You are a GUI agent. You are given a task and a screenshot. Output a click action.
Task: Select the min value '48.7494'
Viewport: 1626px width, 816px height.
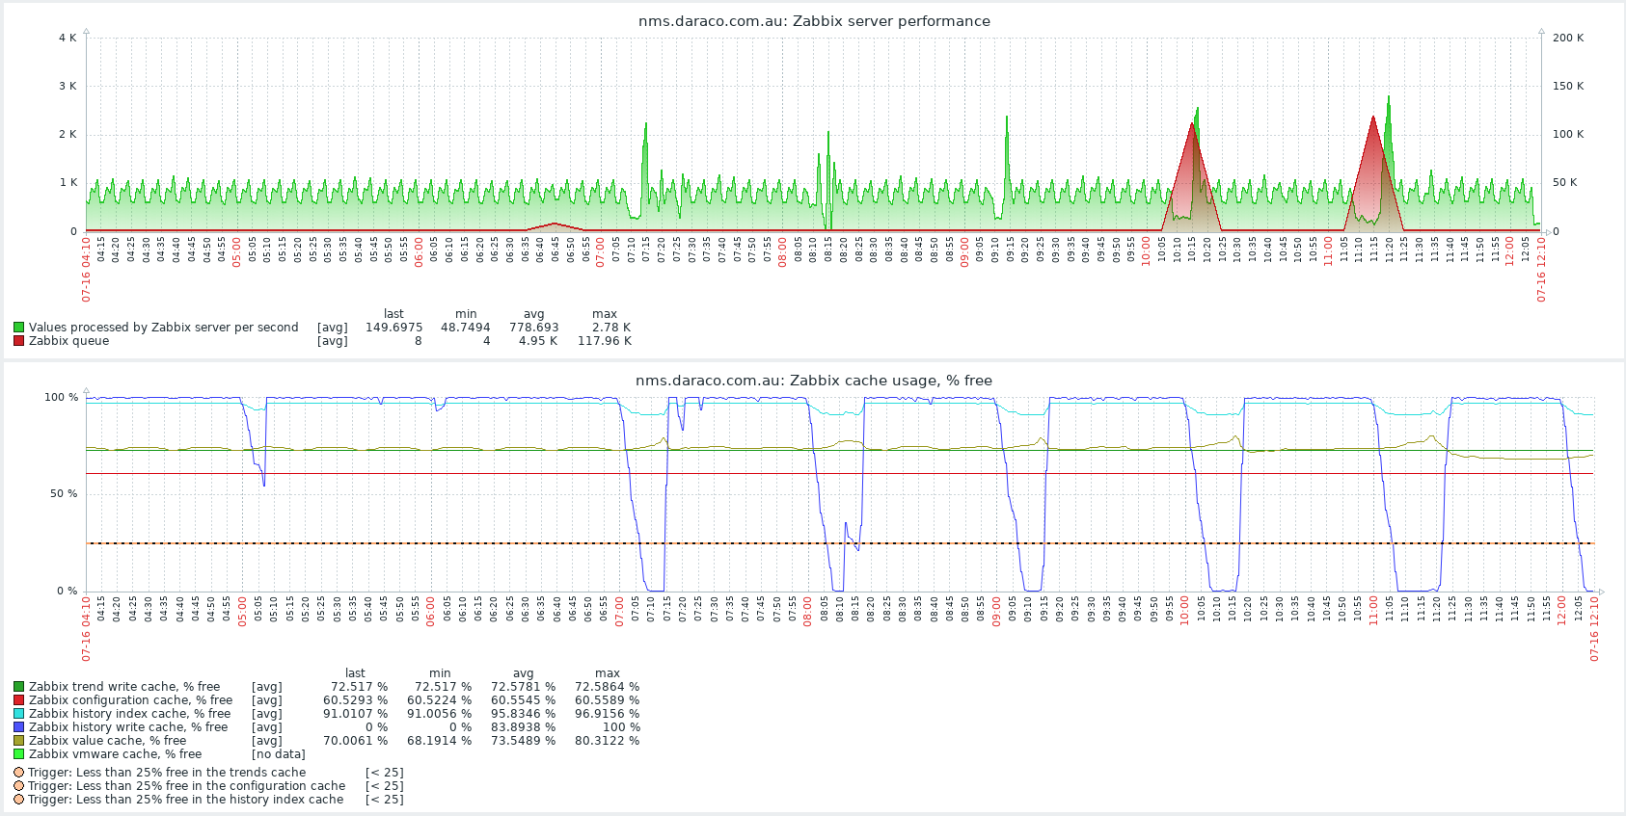[x=466, y=328]
